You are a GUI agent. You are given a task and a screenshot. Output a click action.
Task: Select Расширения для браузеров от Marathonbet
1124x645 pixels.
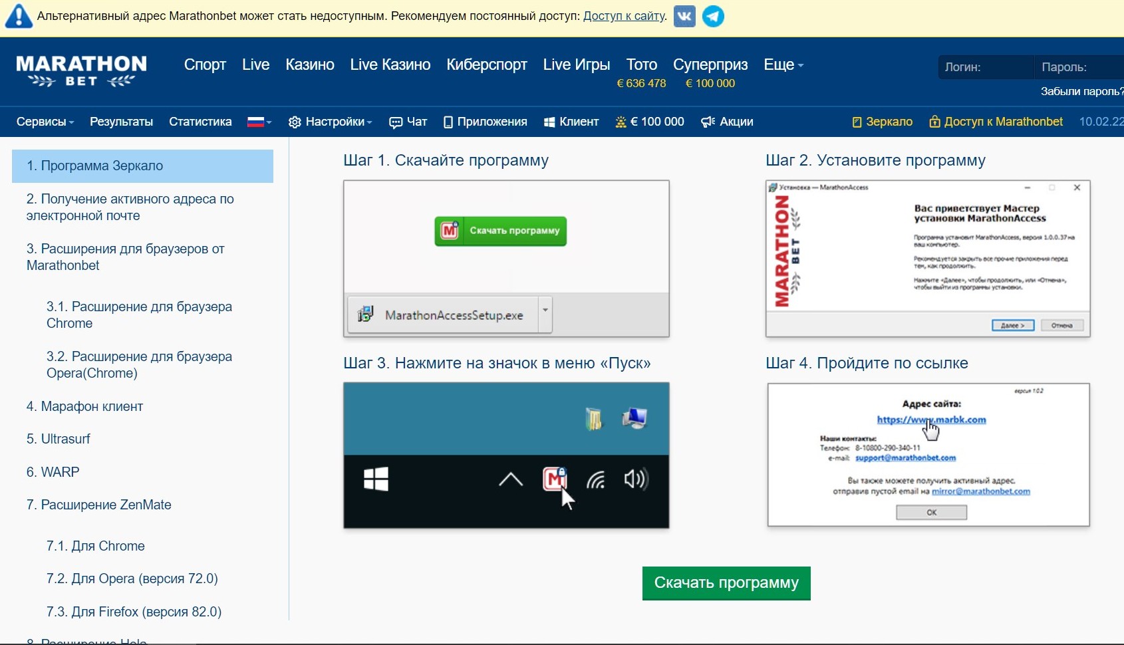pos(126,257)
